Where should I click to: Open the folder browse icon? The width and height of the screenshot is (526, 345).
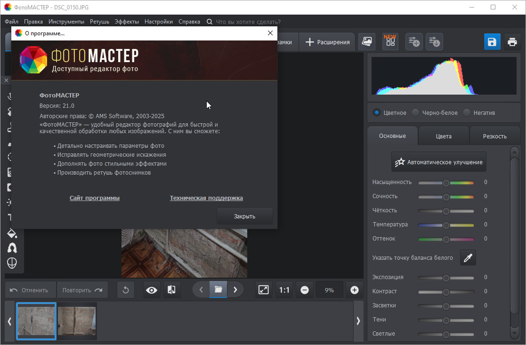tap(218, 290)
